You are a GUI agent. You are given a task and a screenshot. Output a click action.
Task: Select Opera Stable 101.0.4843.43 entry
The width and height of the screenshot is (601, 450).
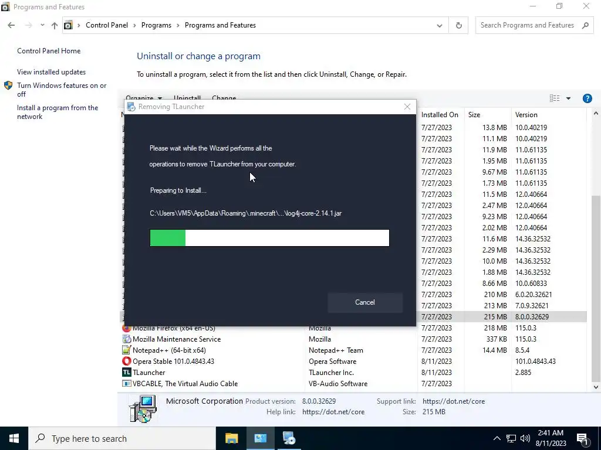pyautogui.click(x=173, y=361)
